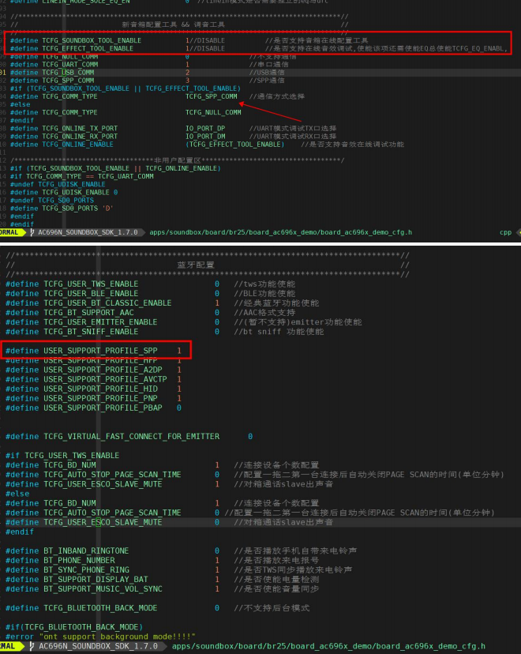Click the BT_INBAND_RINGTONE macro name

click(x=86, y=551)
